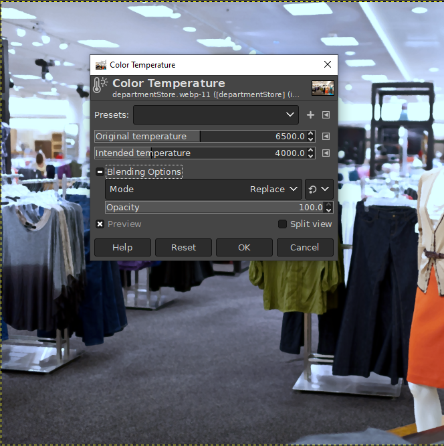
Task: Click the Presets label
Action: click(112, 115)
